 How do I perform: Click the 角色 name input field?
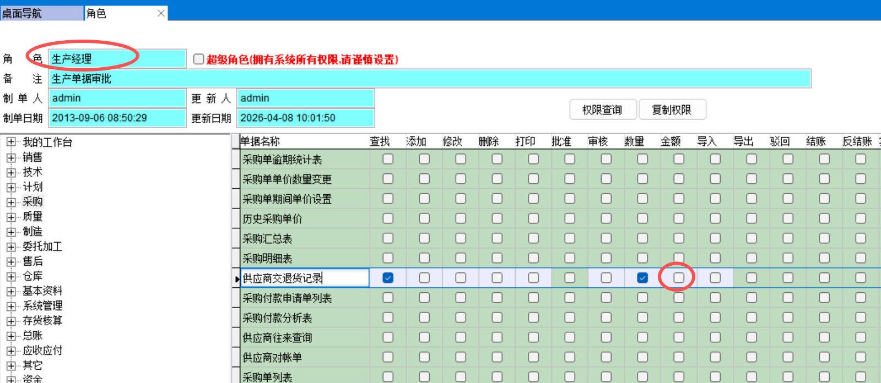click(117, 59)
